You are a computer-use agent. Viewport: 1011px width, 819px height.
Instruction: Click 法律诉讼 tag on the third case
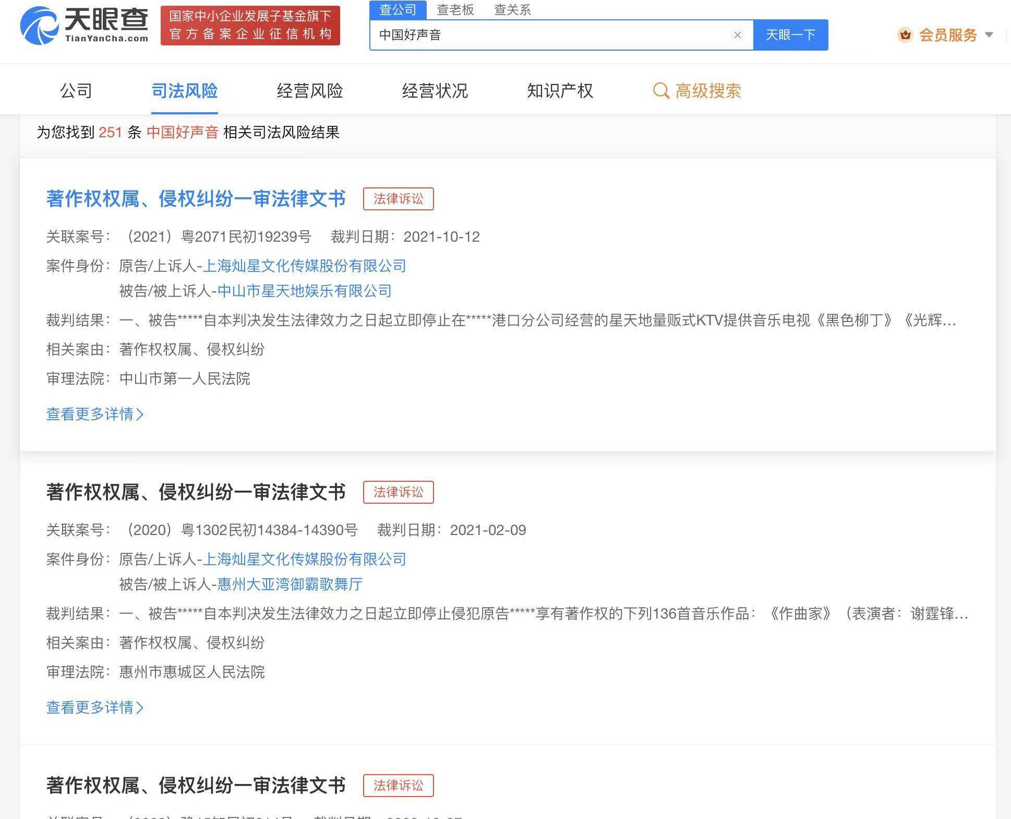pos(399,786)
